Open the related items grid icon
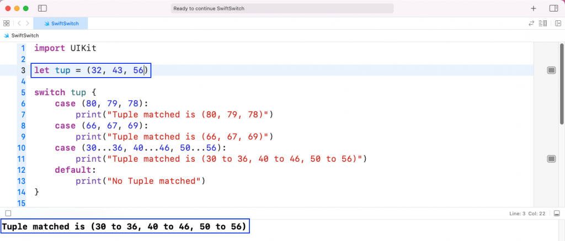Image resolution: width=565 pixels, height=241 pixels. coord(6,23)
